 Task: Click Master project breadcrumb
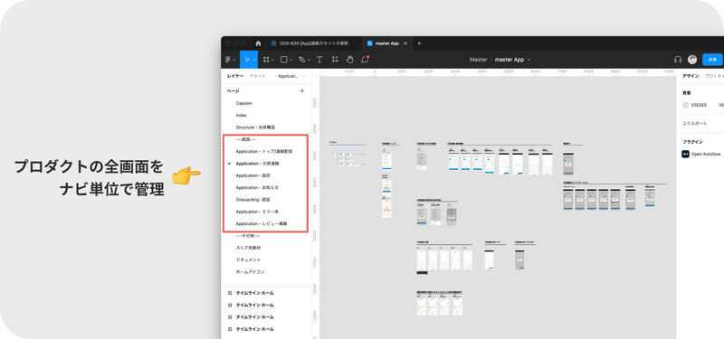(x=479, y=60)
